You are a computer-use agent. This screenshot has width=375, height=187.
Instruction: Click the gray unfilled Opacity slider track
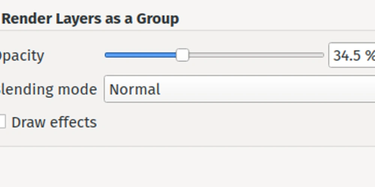coord(256,55)
